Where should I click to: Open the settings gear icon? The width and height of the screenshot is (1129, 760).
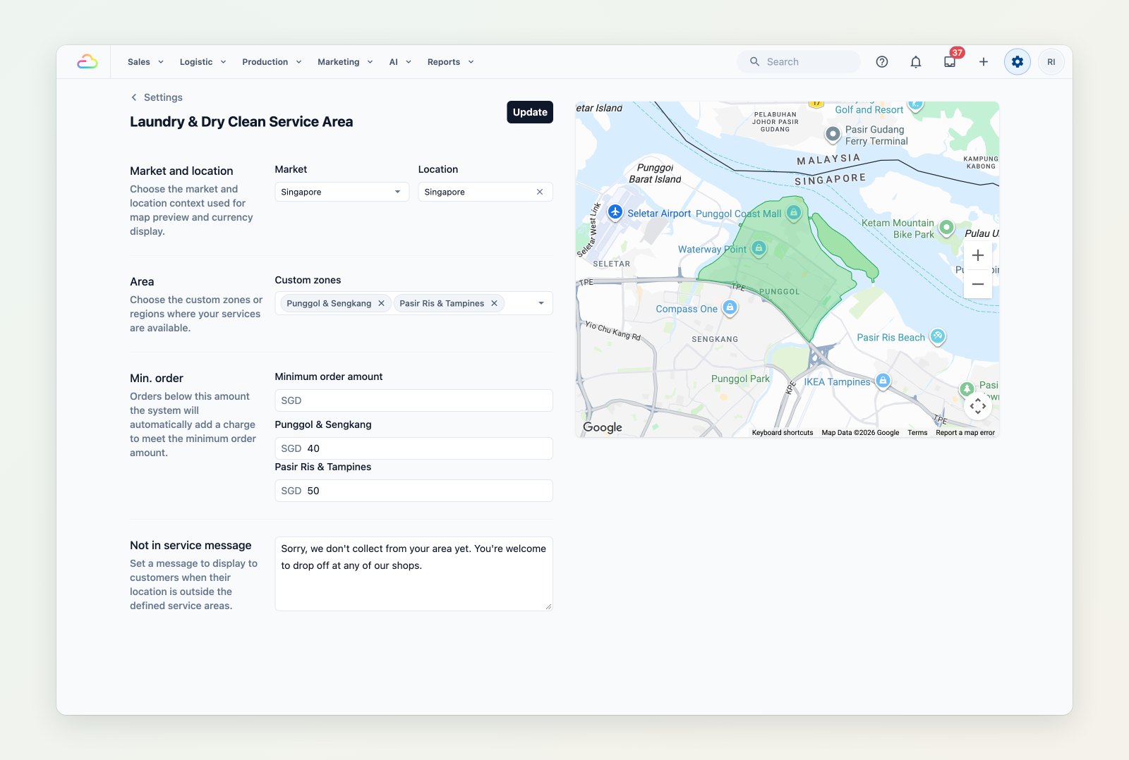click(1018, 62)
